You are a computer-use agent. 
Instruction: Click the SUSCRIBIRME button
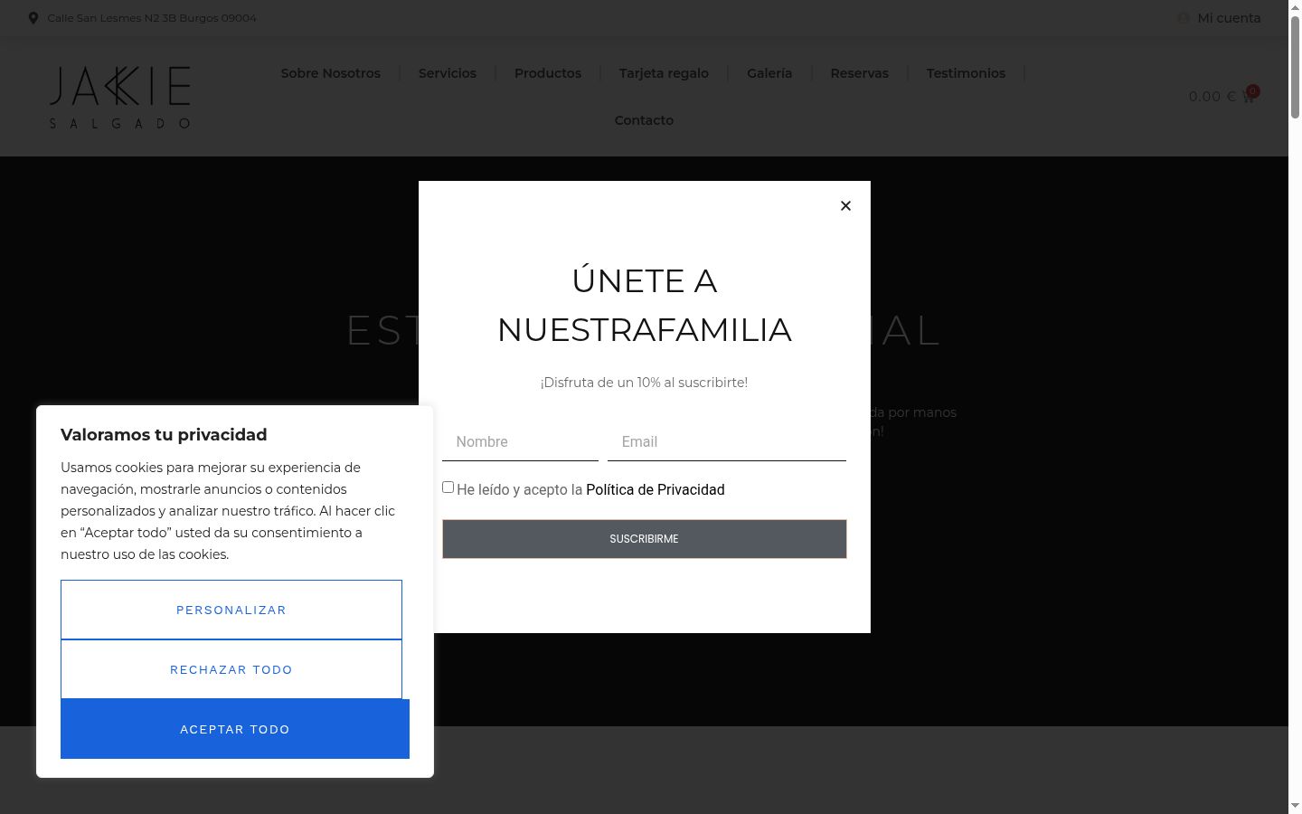click(x=645, y=539)
